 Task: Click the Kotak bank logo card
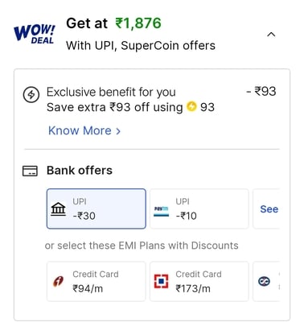pos(266,282)
